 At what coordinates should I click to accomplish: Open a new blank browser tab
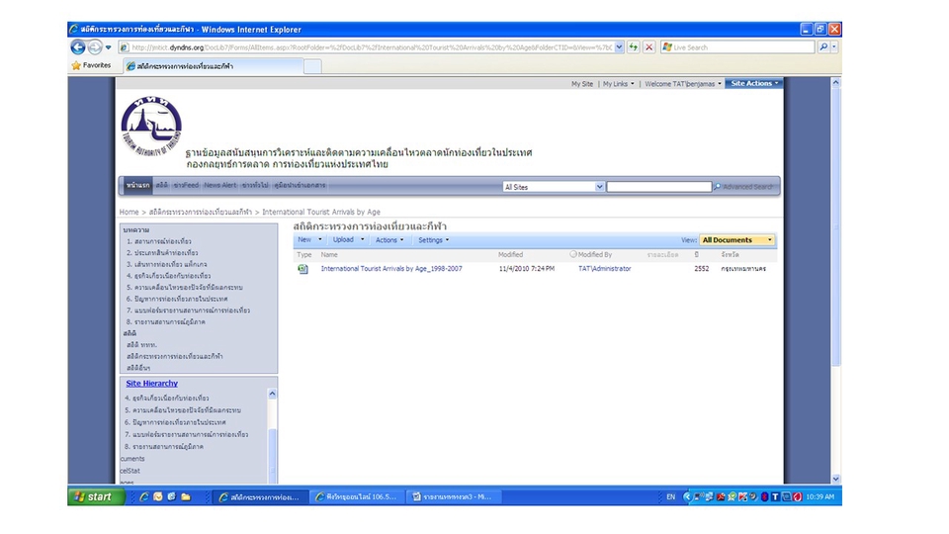pos(312,66)
